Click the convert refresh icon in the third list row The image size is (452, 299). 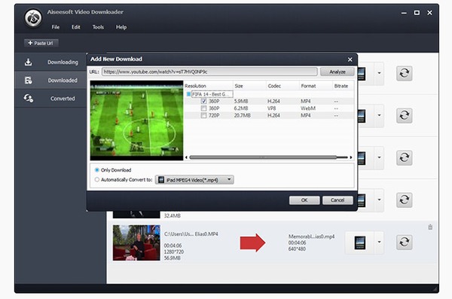click(404, 157)
